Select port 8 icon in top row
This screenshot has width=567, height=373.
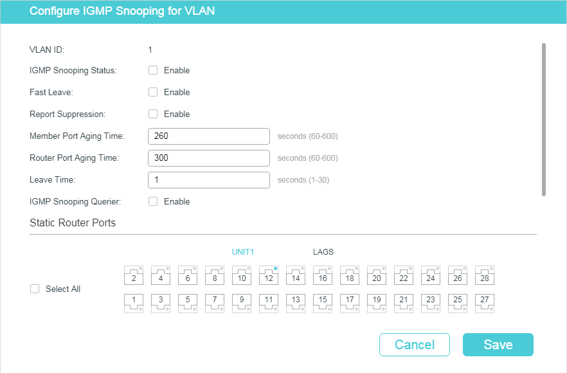(x=215, y=276)
